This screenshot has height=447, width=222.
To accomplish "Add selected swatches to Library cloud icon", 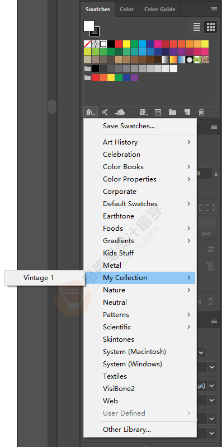I will pos(120,113).
